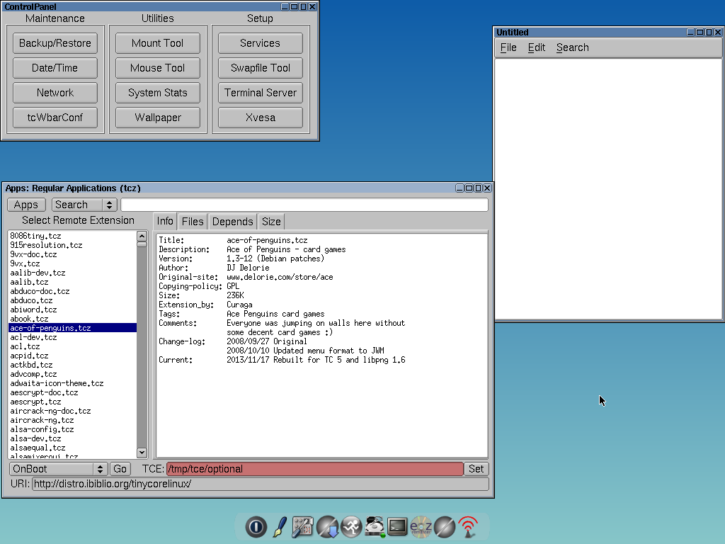Open the Search type dropdown

tap(84, 205)
